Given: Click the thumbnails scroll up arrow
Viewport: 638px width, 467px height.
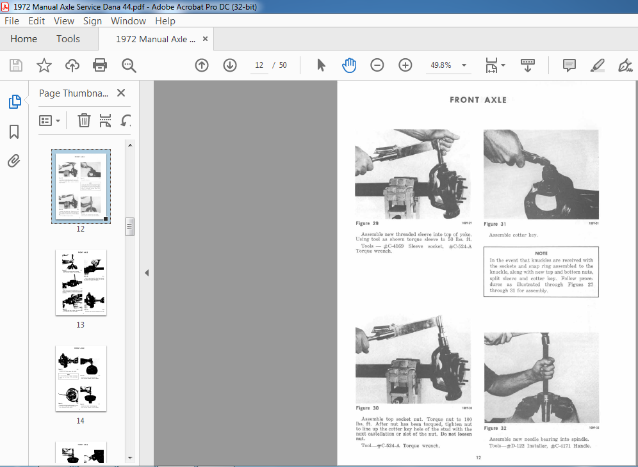Looking at the screenshot, I should click(130, 145).
